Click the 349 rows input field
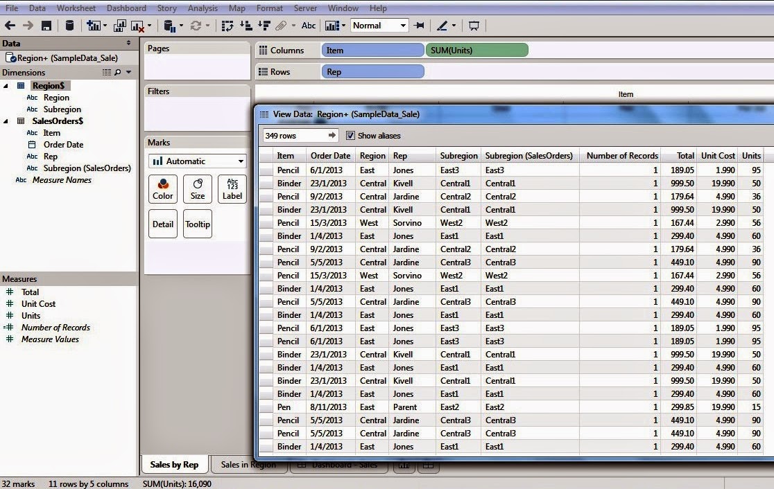 [x=294, y=136]
